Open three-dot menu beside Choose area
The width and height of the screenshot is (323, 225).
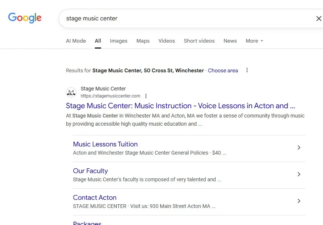247,70
